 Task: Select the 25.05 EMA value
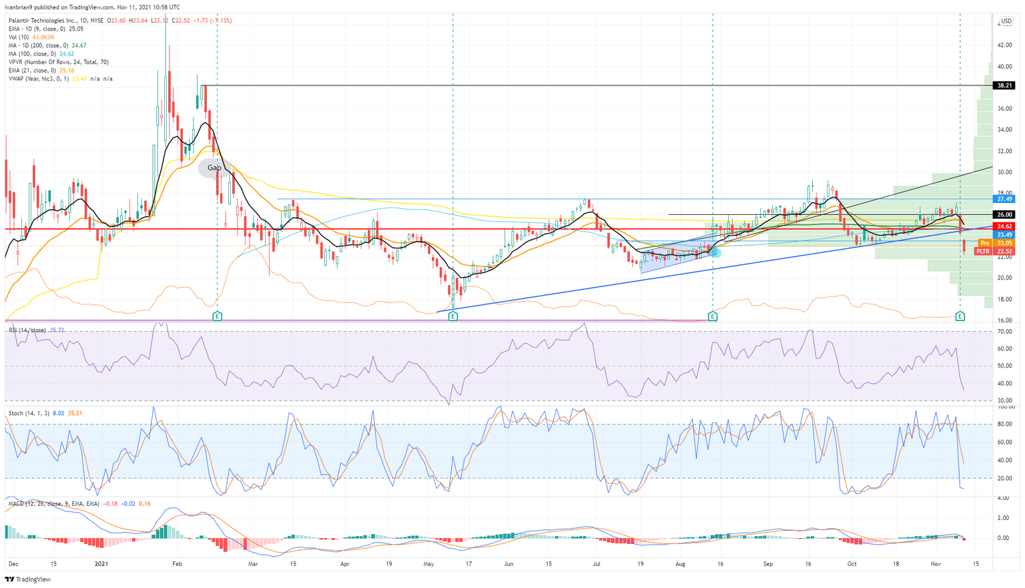[76, 29]
